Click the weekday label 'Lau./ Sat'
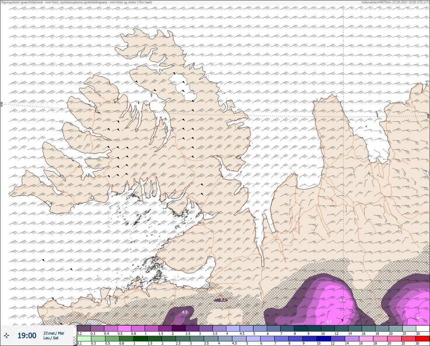The width and height of the screenshot is (430, 346). coord(51,338)
